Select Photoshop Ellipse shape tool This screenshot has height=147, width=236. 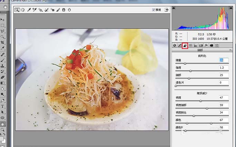click(2, 118)
